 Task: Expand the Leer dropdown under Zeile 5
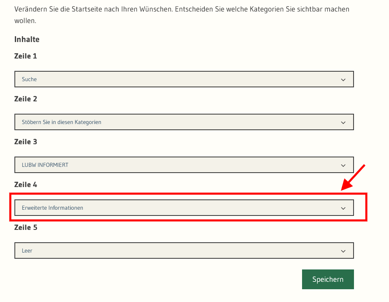tap(184, 250)
